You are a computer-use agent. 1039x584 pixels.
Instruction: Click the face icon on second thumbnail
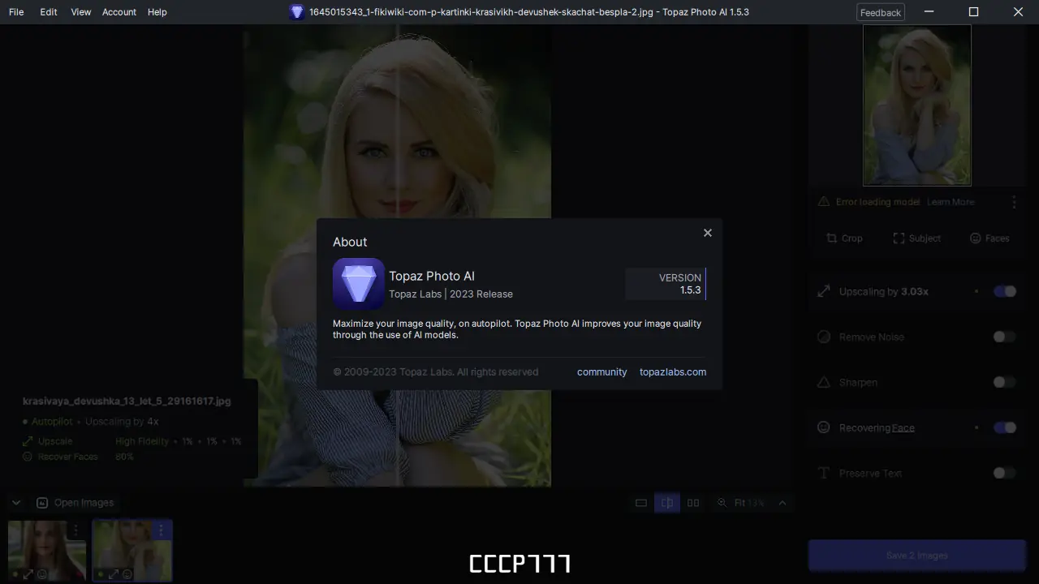[x=127, y=574]
